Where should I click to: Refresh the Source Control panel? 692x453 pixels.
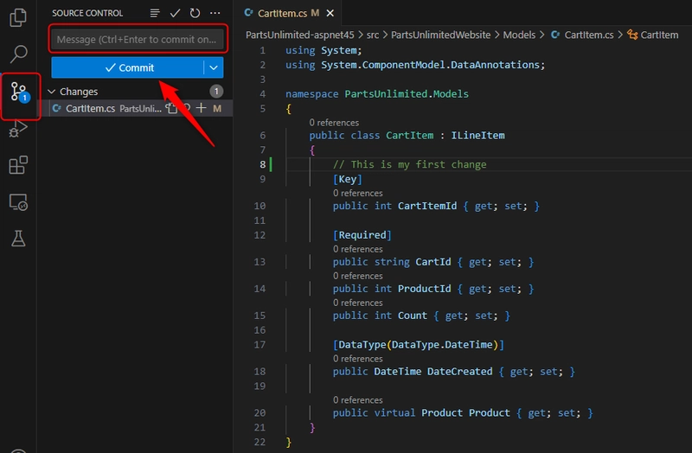[x=195, y=13]
